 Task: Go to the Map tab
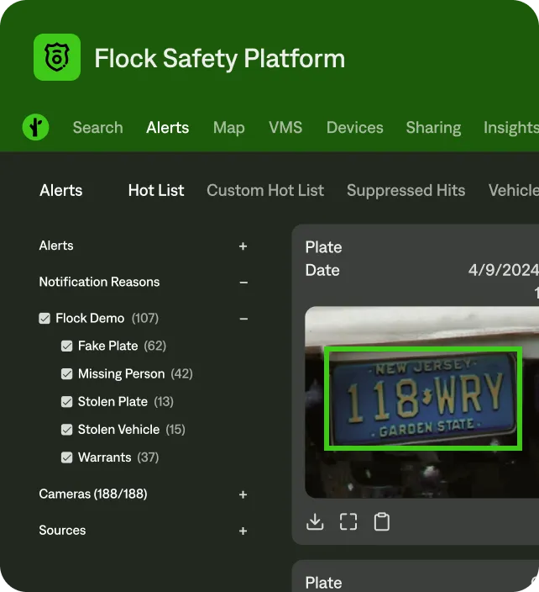point(229,128)
